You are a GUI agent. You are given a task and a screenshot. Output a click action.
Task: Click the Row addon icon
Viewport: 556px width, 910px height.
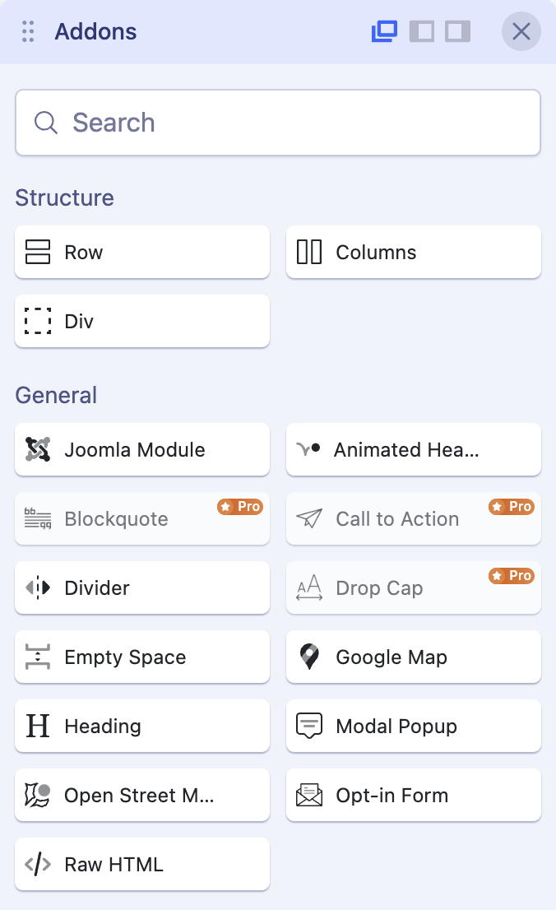click(38, 253)
